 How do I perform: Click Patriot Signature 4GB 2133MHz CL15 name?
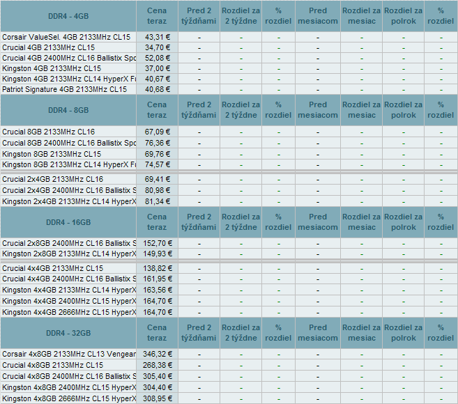[x=65, y=89]
